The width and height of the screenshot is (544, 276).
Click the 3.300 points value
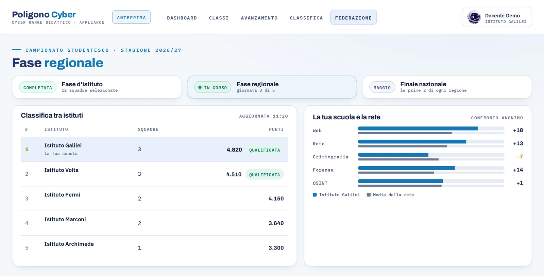[276, 248]
